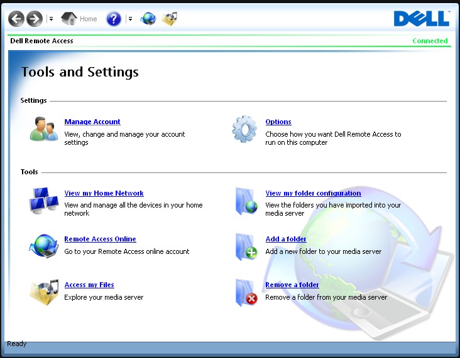The height and width of the screenshot is (358, 460).
Task: Click the Forward arrow button
Action: [x=35, y=19]
